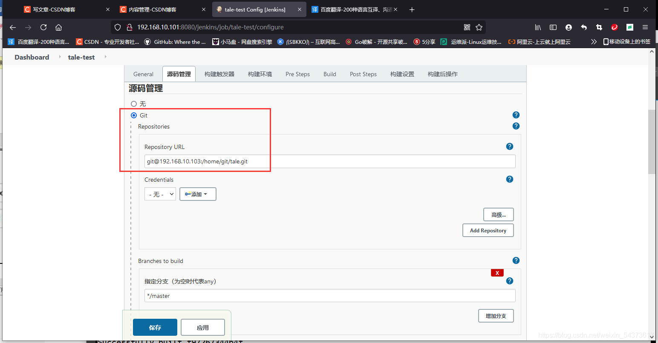
Task: Expand the tale-test breadcrumb arrow
Action: [x=105, y=57]
